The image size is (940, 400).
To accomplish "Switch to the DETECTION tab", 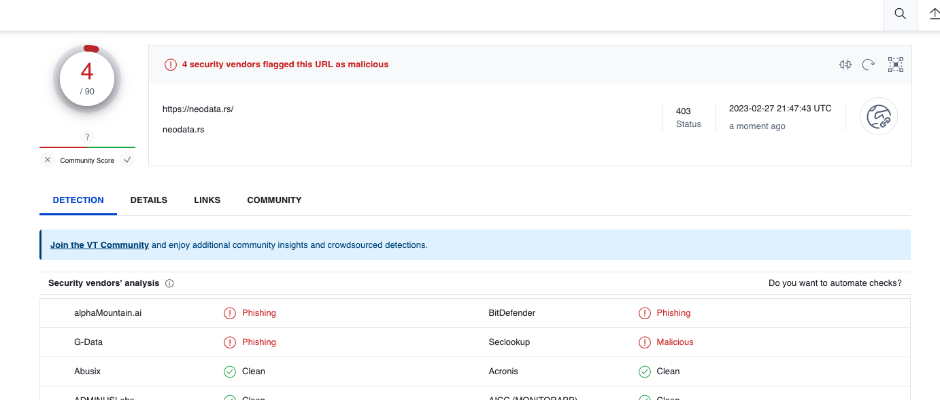I will coord(78,200).
